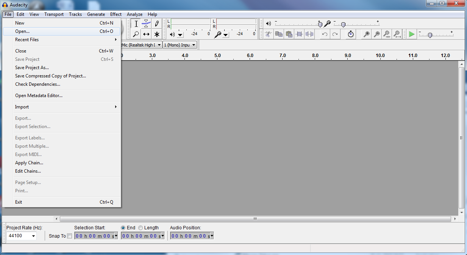Open the Analyze menu

pos(134,14)
